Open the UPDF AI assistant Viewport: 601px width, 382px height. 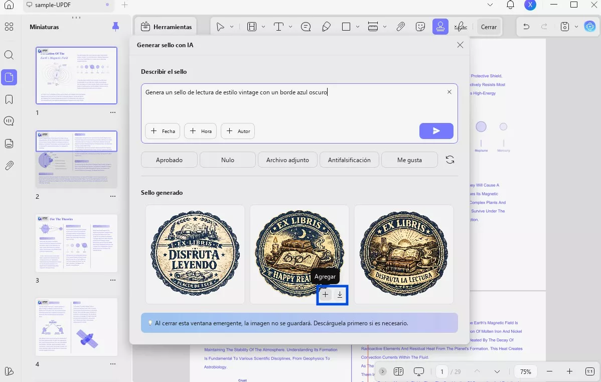pos(590,27)
